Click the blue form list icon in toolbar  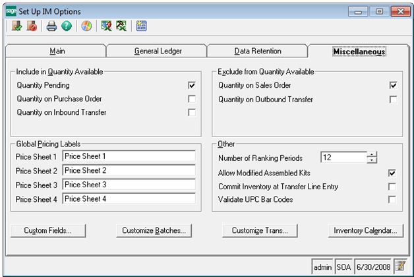click(x=141, y=26)
